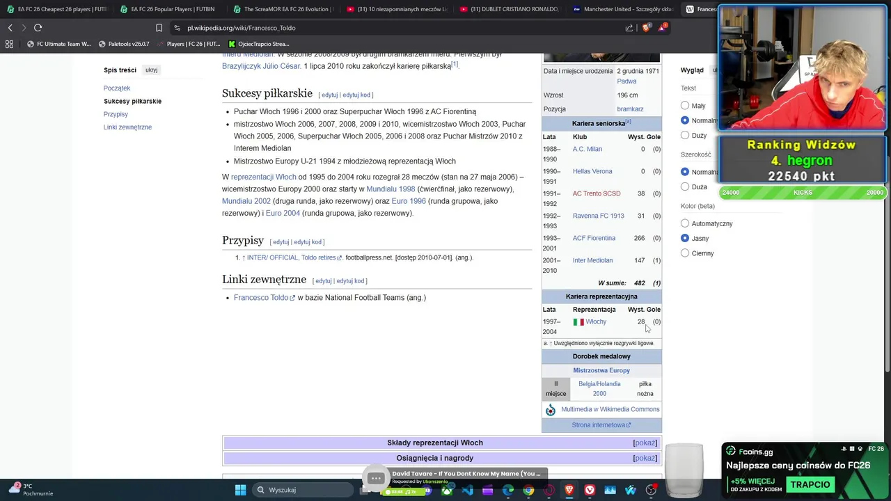This screenshot has height=501, width=891.
Task: Go back with the browser back arrow
Action: coord(10,28)
